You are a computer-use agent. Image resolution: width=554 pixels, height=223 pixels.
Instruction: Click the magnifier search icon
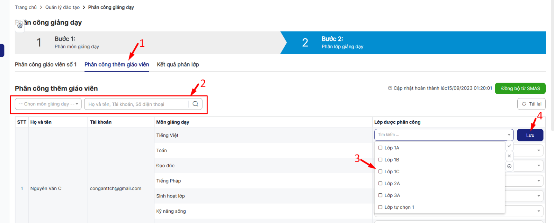click(x=195, y=104)
